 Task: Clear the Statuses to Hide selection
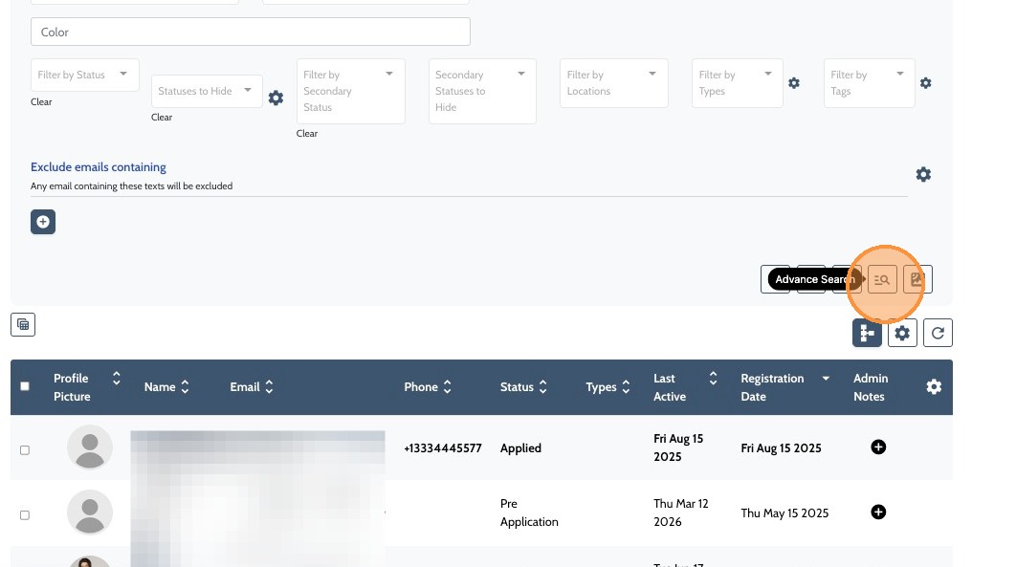pos(162,118)
